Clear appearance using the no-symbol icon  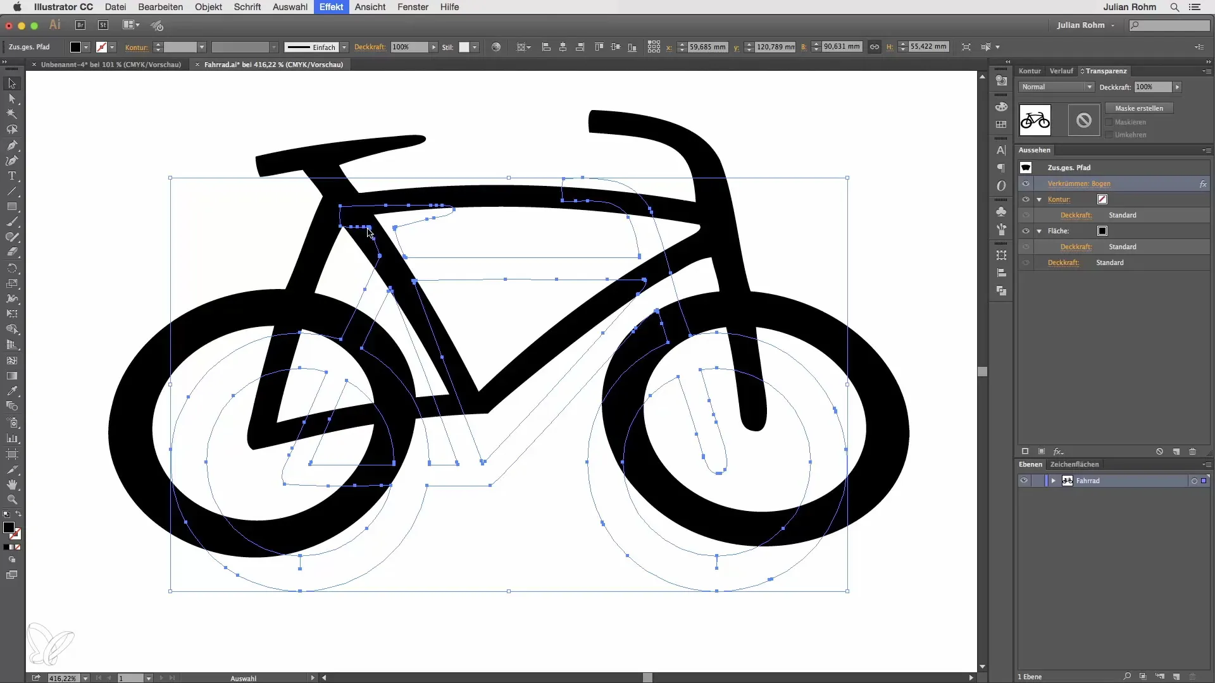[x=1159, y=452]
